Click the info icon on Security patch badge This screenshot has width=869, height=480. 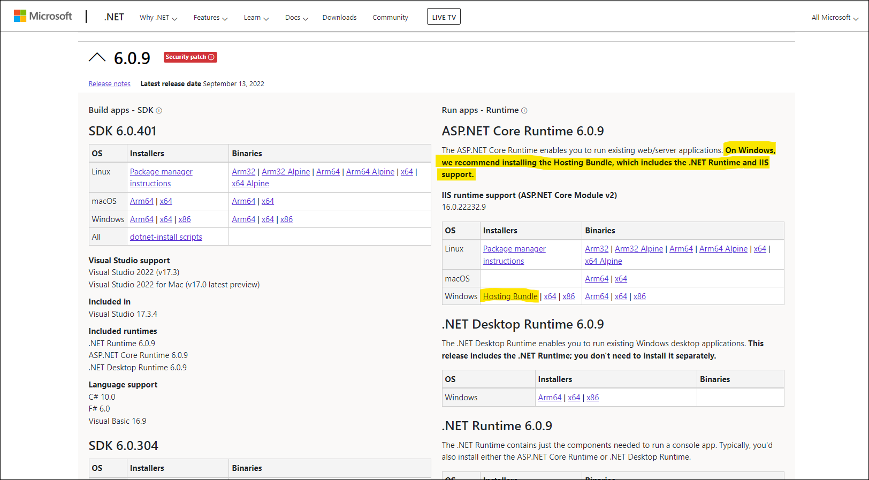tap(211, 57)
